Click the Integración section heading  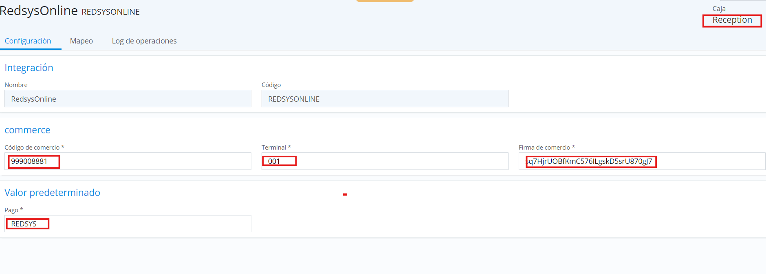(29, 68)
